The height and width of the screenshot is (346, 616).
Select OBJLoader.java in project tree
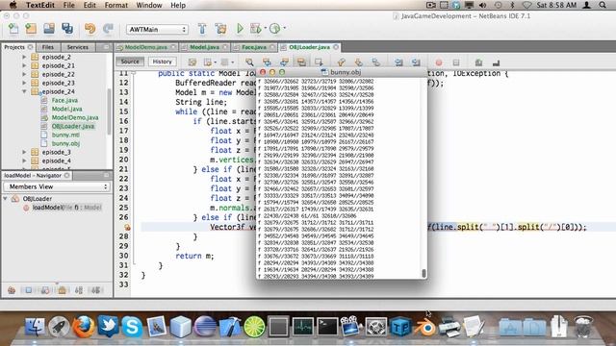click(73, 126)
